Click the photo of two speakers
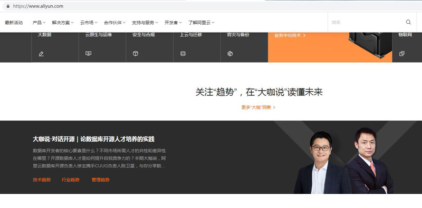 click(x=344, y=161)
